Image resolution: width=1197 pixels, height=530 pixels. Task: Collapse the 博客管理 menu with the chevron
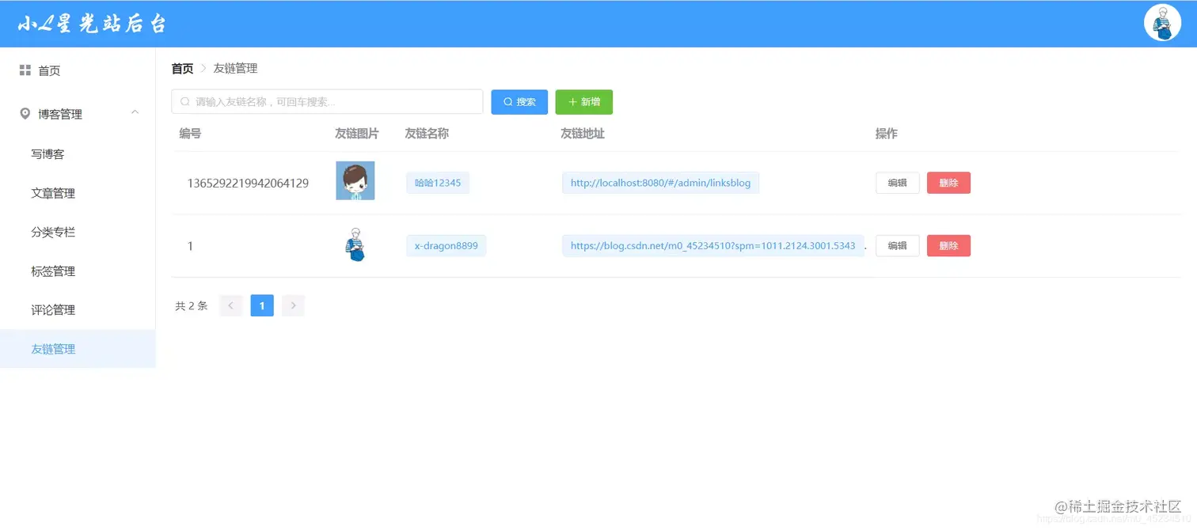click(135, 113)
